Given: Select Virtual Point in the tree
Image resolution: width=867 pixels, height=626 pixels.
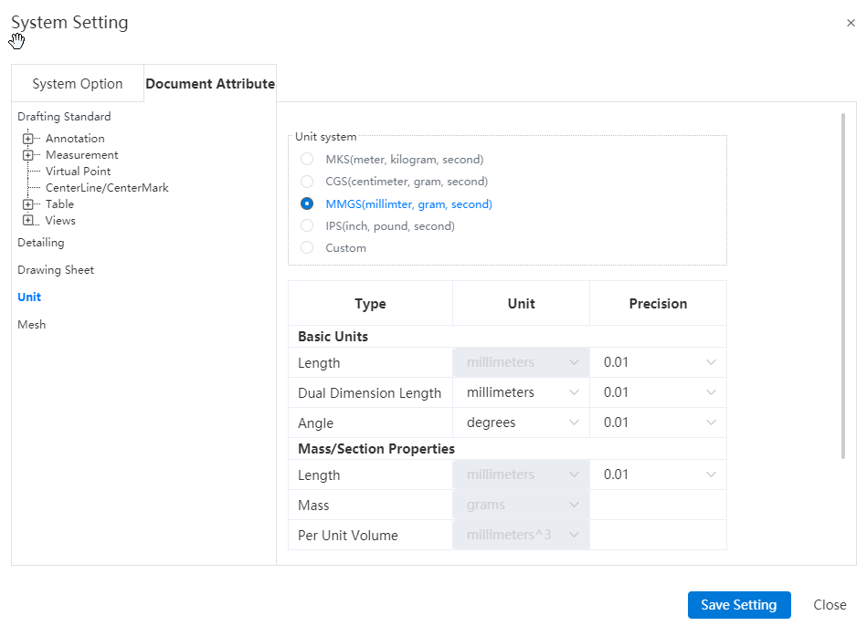Looking at the screenshot, I should (x=78, y=172).
